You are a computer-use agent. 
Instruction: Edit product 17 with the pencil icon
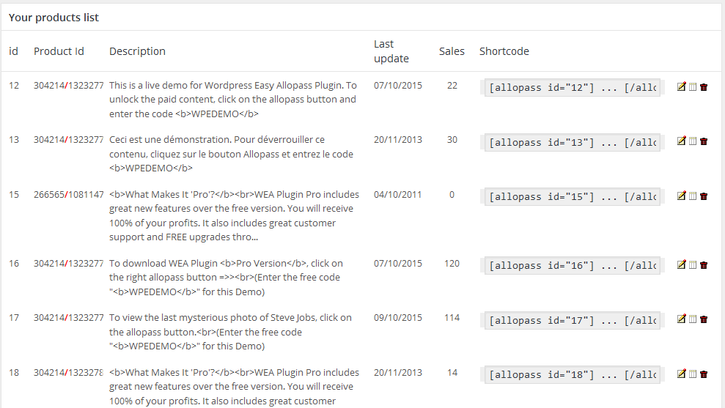681,319
